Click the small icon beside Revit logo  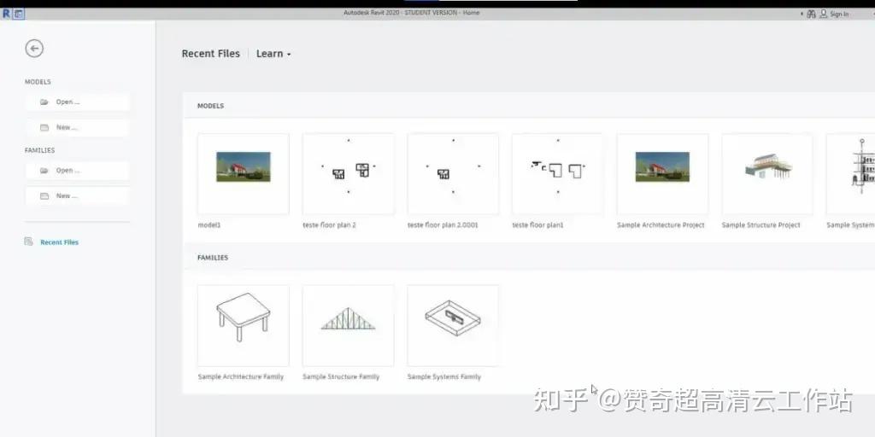tap(19, 14)
